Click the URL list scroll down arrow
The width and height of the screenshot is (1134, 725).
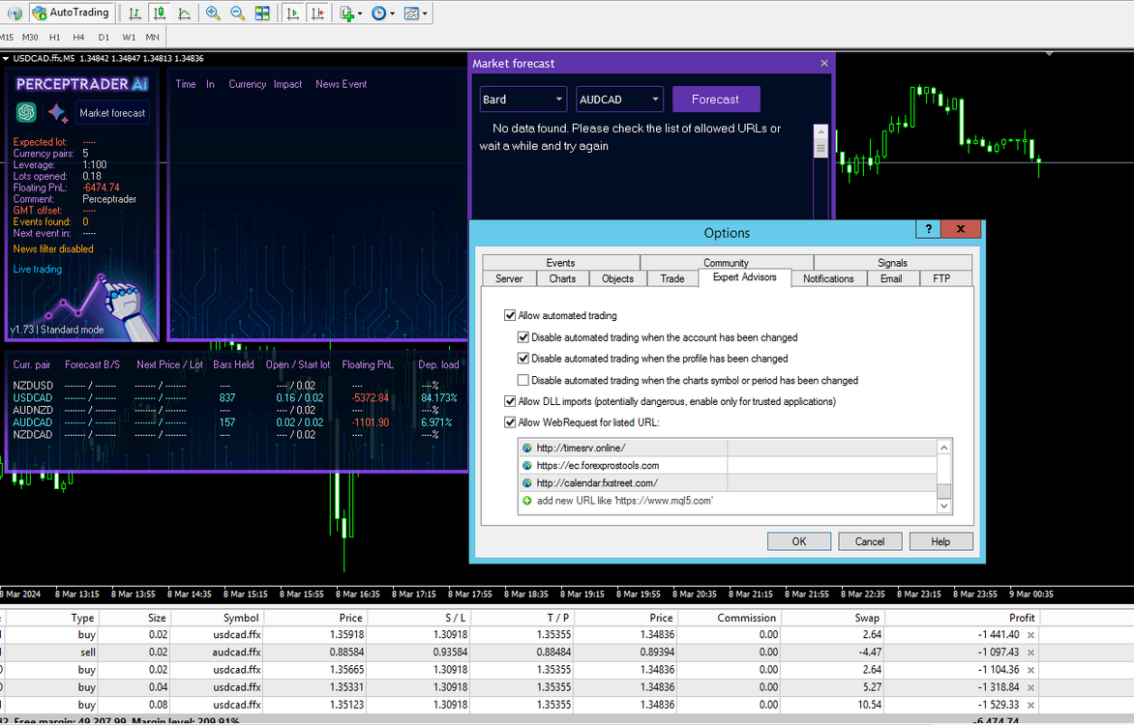[943, 506]
